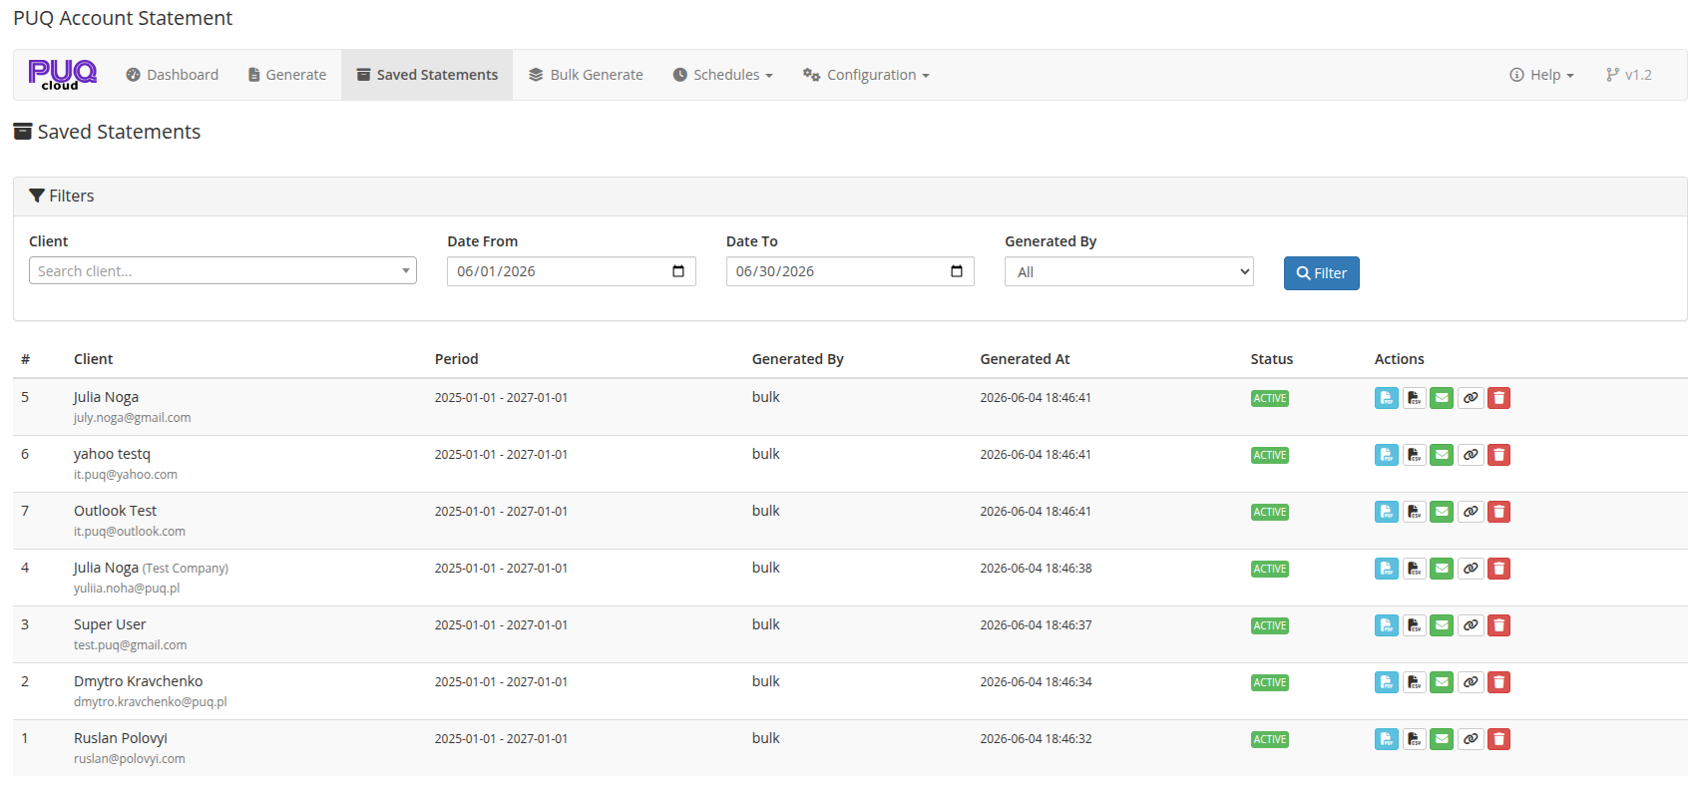
Task: Go to the Dashboard tab
Action: pyautogui.click(x=172, y=75)
